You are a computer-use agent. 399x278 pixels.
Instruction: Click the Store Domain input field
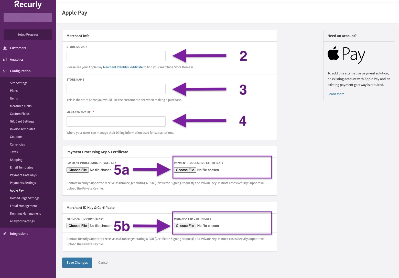(116, 56)
